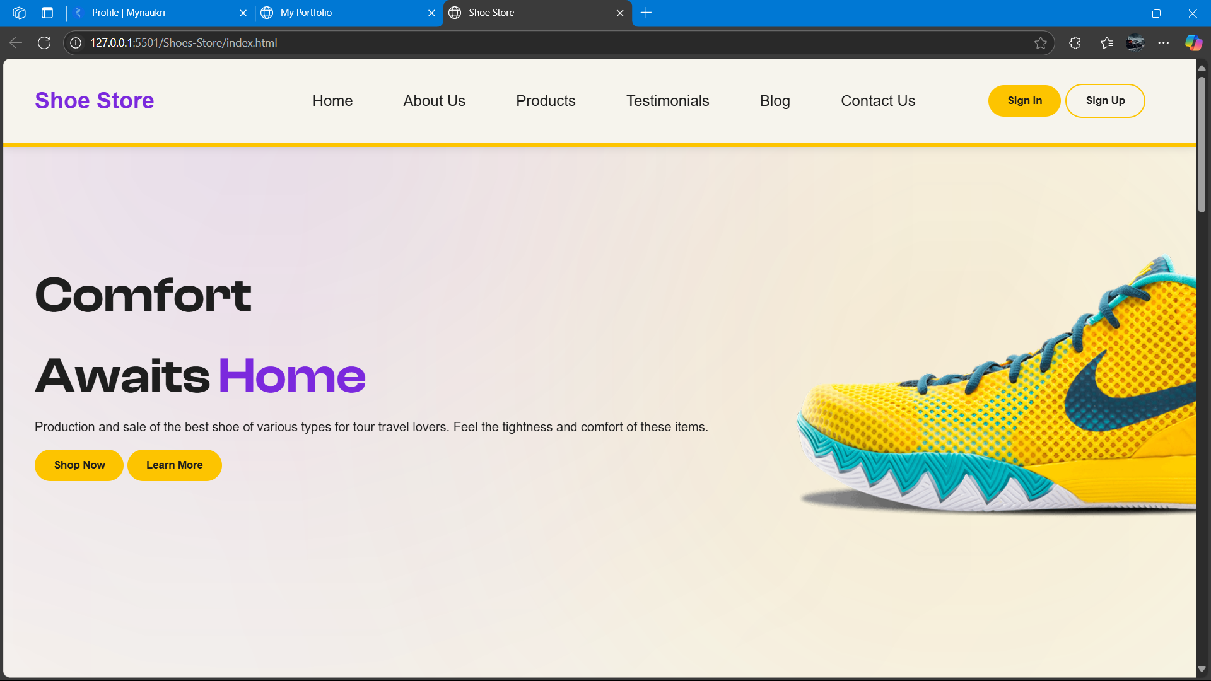The width and height of the screenshot is (1211, 681).
Task: Restore down the browser window
Action: pyautogui.click(x=1156, y=13)
